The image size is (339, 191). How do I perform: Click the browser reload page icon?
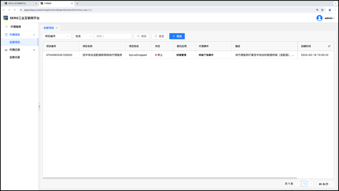click(x=14, y=10)
